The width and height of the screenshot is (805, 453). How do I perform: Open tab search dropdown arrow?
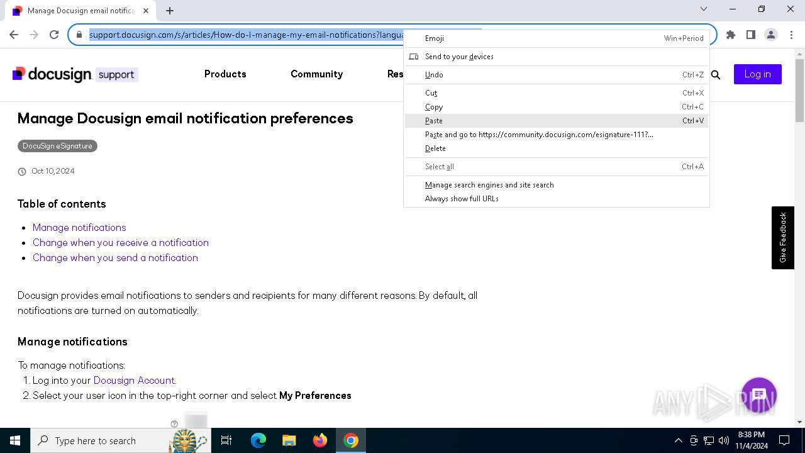[704, 9]
